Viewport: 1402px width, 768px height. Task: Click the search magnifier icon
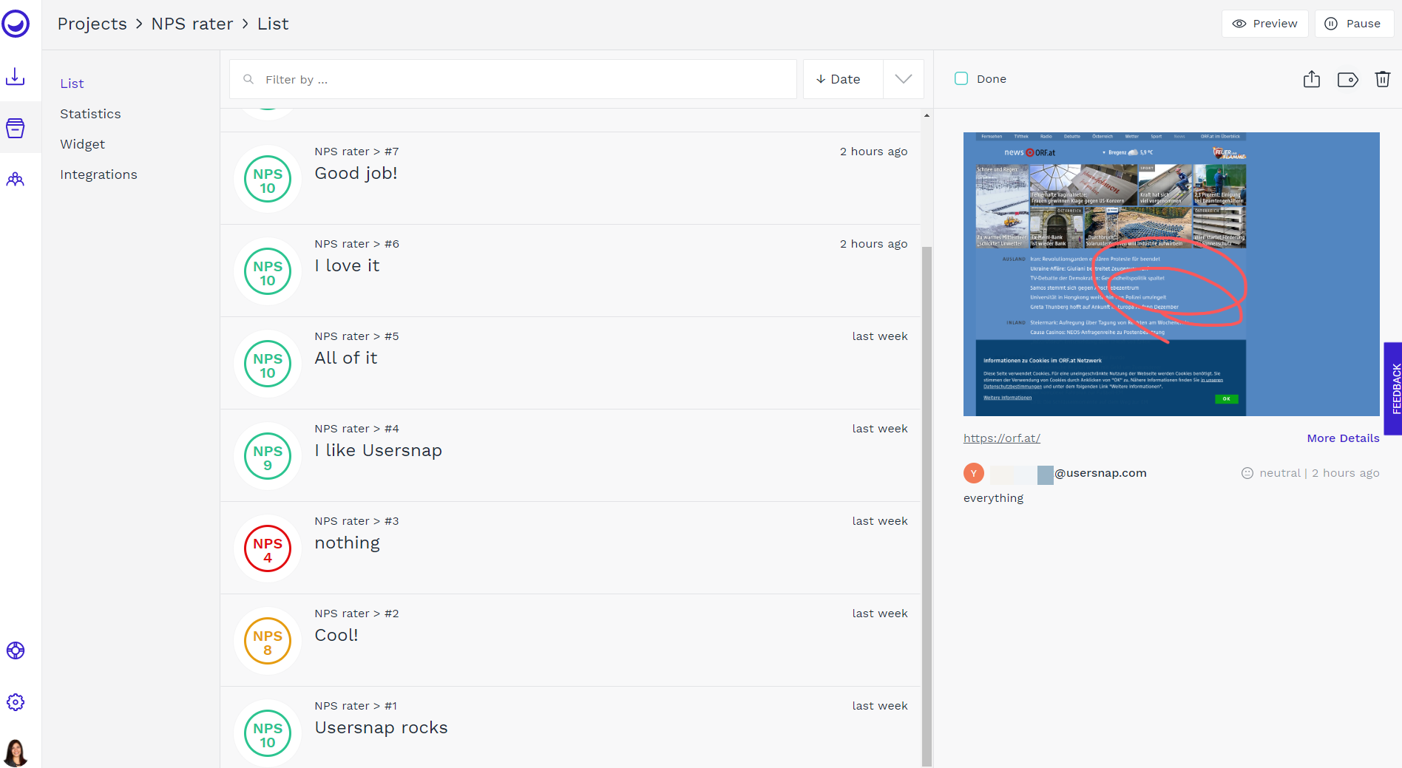tap(248, 79)
